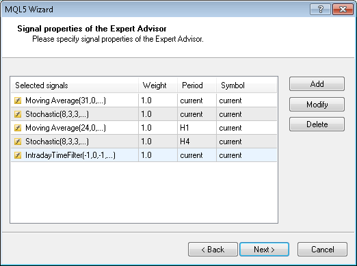Click the Symbol column header

[x=246, y=85]
